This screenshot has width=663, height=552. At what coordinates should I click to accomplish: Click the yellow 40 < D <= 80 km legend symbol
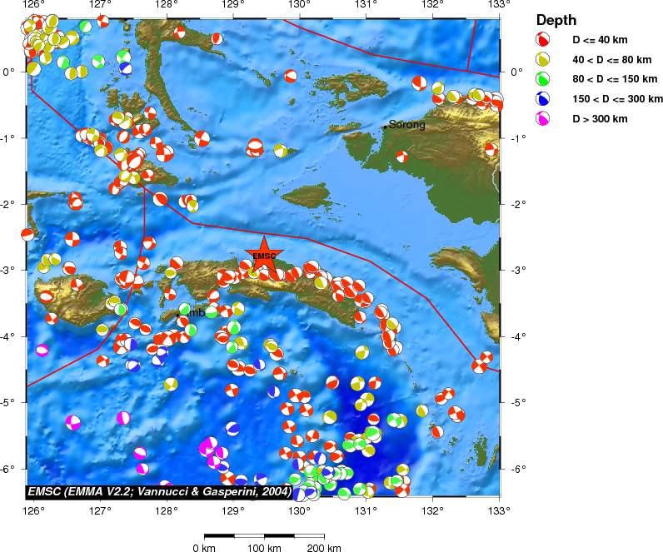click(543, 59)
